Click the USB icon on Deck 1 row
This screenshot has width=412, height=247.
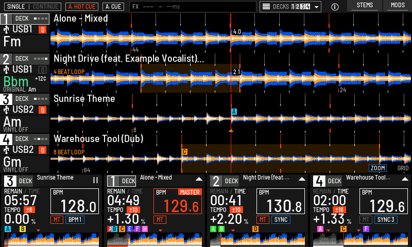(x=6, y=29)
